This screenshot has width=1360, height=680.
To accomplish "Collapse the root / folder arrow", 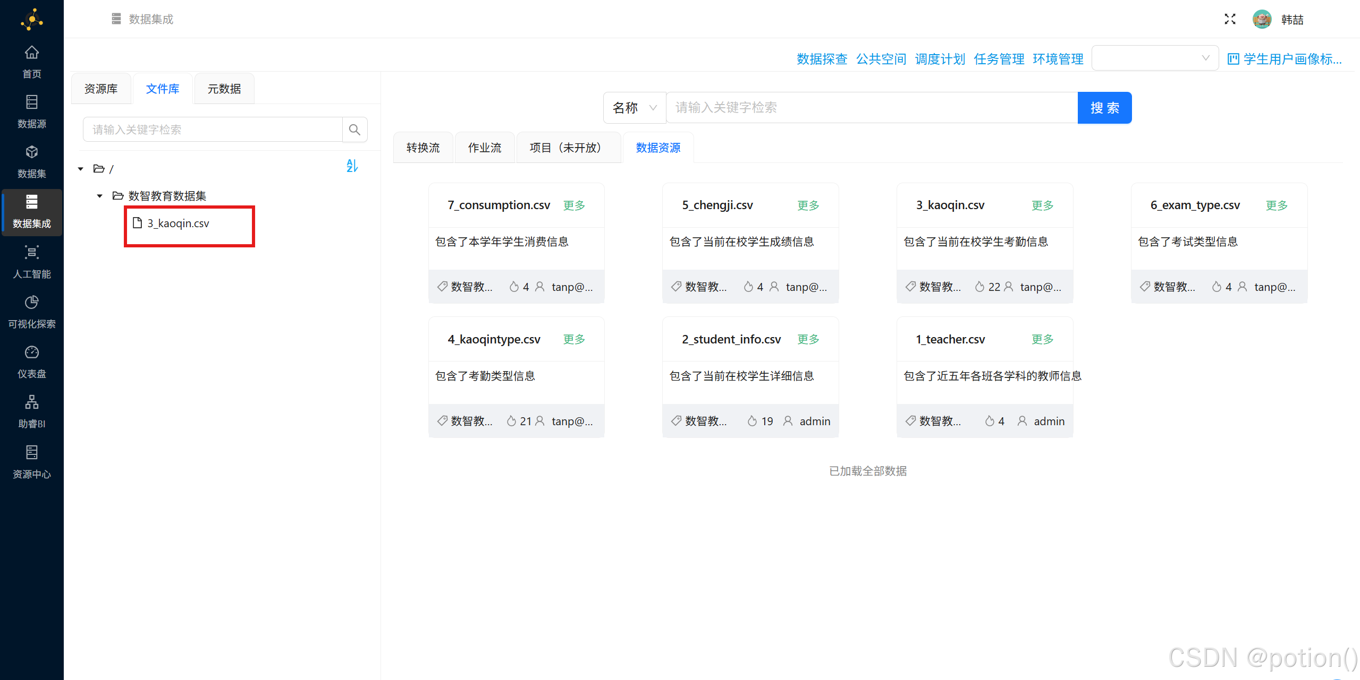I will click(81, 169).
